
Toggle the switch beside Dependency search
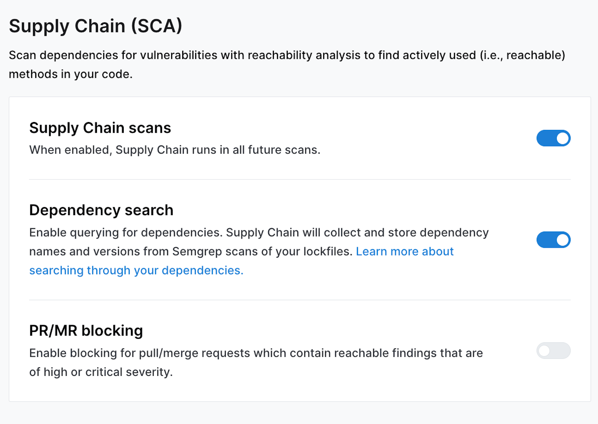coord(553,240)
